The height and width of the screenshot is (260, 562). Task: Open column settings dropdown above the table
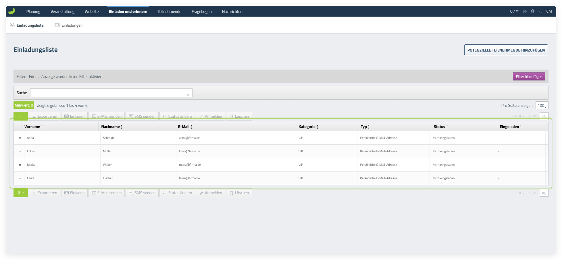544,116
